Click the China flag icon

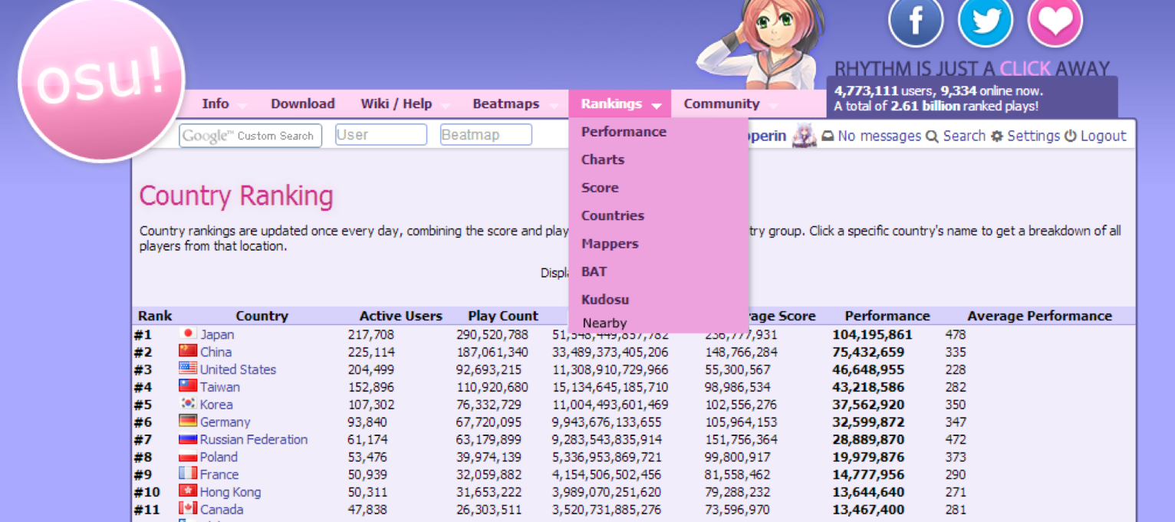tap(188, 351)
